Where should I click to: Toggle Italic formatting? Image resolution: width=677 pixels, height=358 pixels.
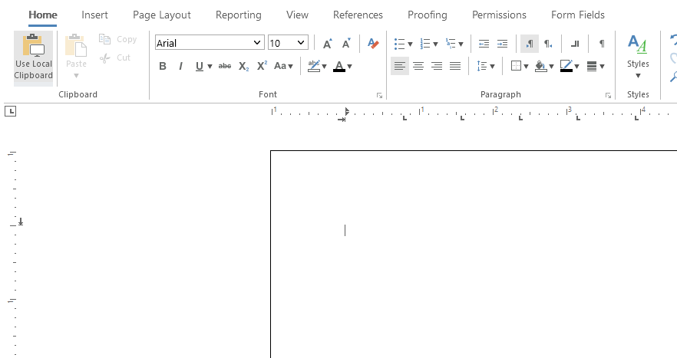[180, 66]
